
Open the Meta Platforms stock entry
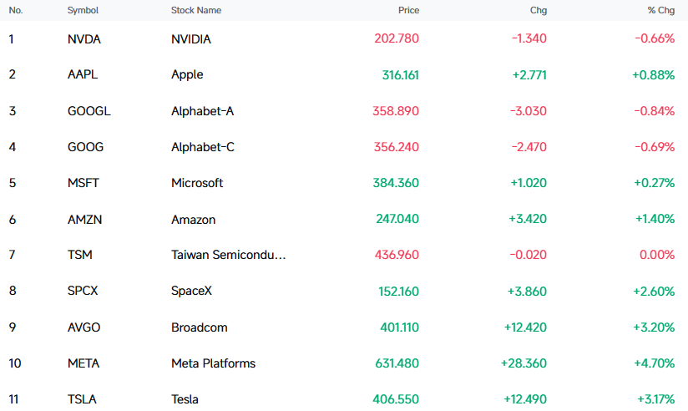[213, 363]
